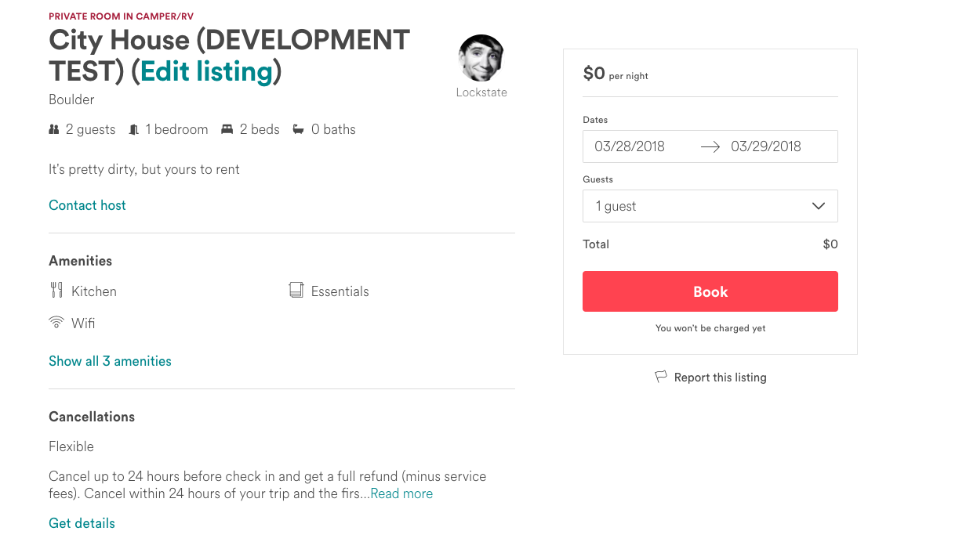Click the Essentials amenity icon
Screen dimensions: 977x542
pos(296,291)
